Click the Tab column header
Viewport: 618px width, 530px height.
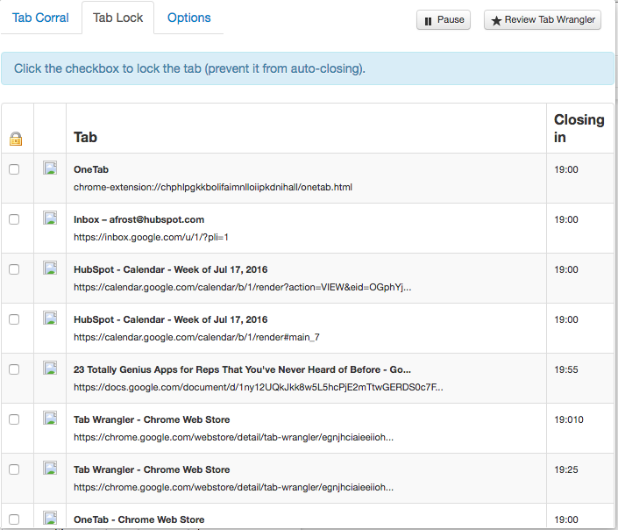pos(85,138)
